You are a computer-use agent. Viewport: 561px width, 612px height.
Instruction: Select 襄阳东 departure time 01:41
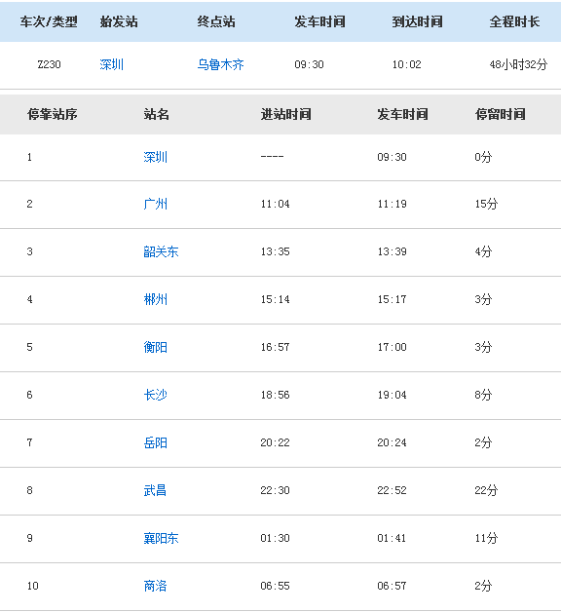(x=393, y=538)
